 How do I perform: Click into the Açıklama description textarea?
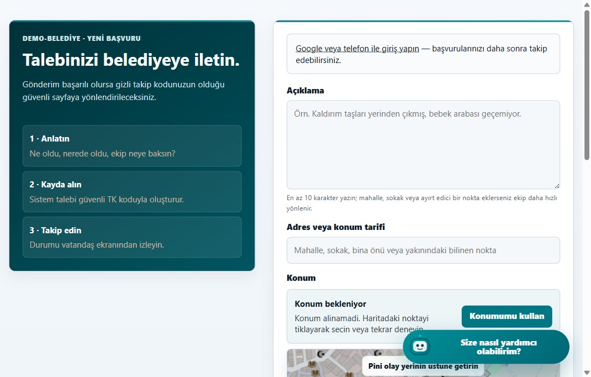click(x=423, y=145)
